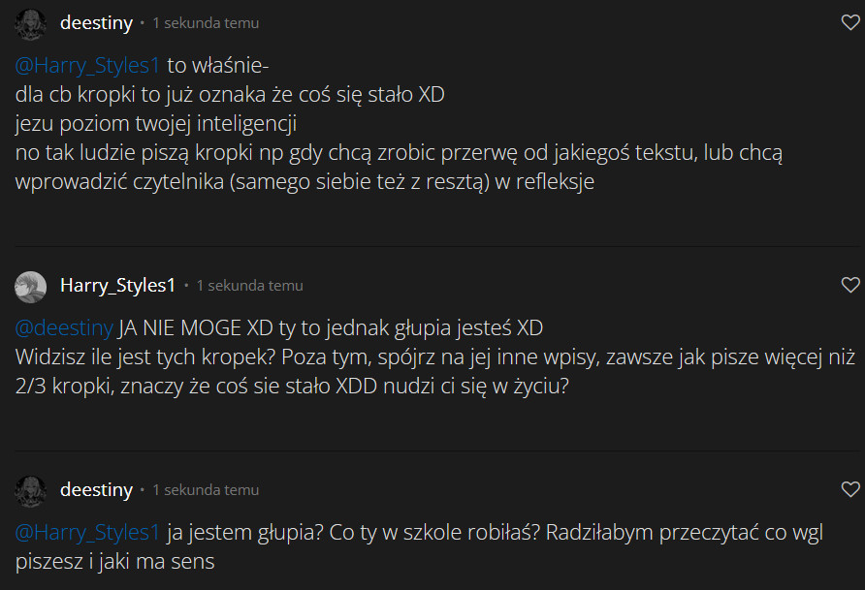Click the line 'jezu poziom twojej inteligencji'
This screenshot has height=590, width=865.
(155, 124)
